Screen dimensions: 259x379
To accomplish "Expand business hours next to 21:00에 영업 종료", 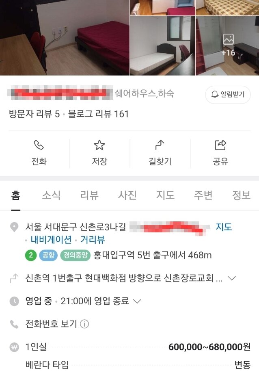I will pos(137,301).
